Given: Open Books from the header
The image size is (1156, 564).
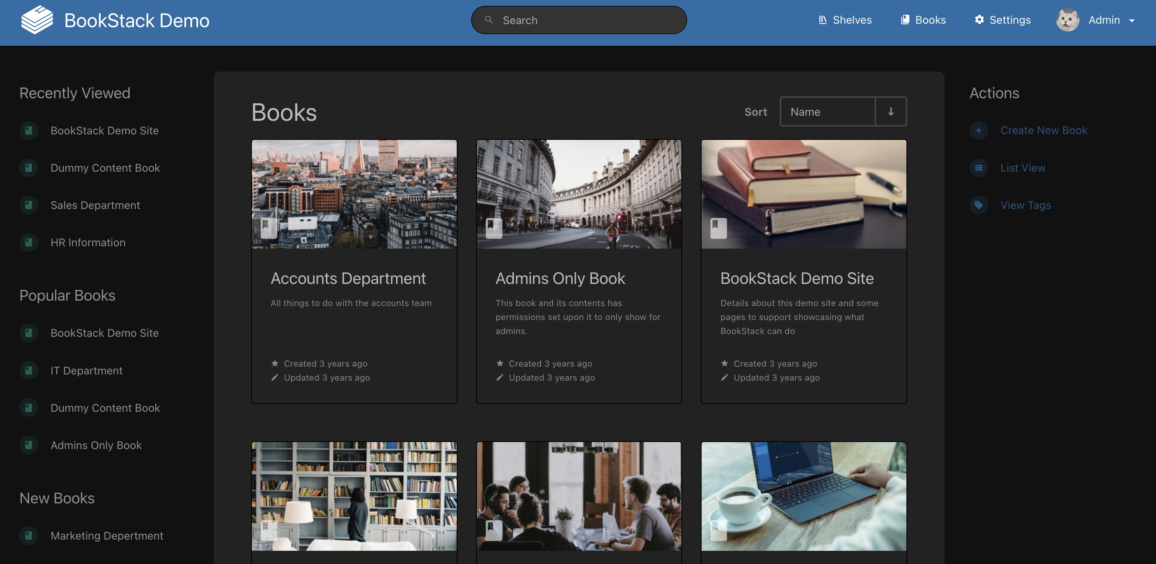Looking at the screenshot, I should 923,20.
